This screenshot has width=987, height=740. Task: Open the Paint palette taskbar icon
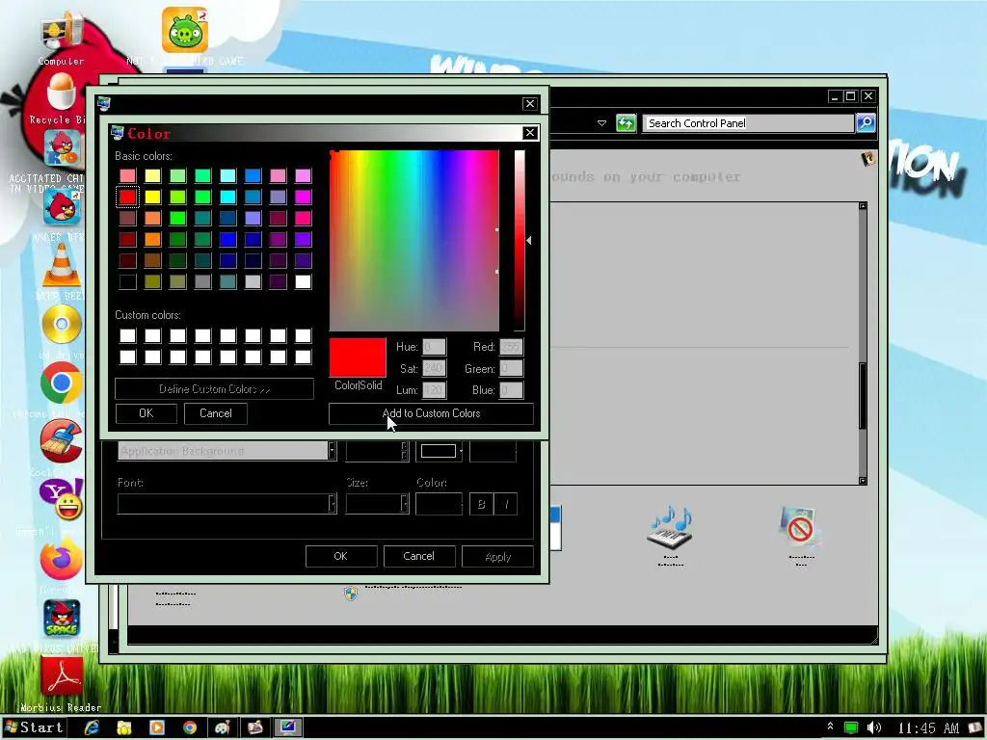pyautogui.click(x=223, y=727)
